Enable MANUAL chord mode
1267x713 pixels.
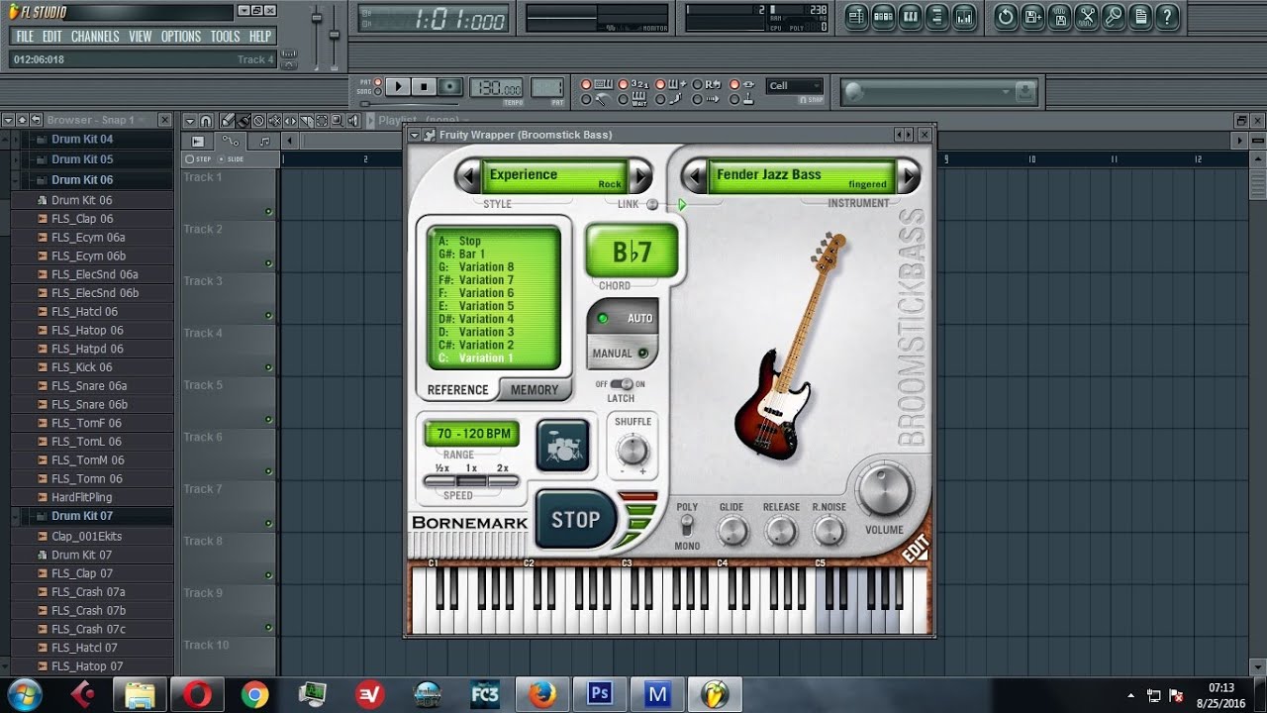(622, 353)
